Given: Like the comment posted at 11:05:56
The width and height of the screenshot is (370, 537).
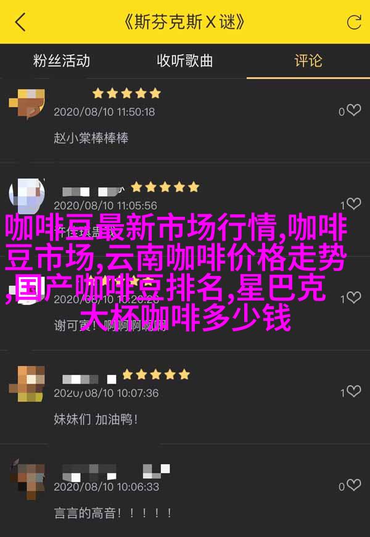Looking at the screenshot, I should (x=353, y=204).
